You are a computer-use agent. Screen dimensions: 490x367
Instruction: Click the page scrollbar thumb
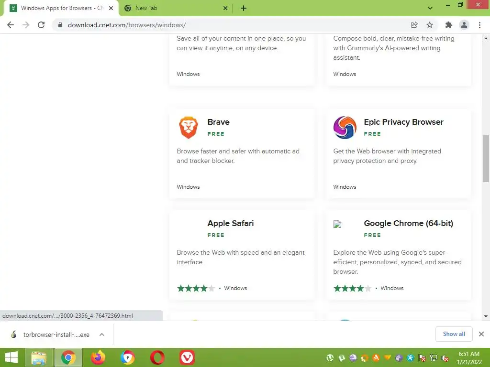486,158
